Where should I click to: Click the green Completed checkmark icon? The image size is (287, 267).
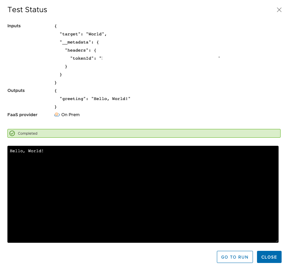tap(12, 133)
